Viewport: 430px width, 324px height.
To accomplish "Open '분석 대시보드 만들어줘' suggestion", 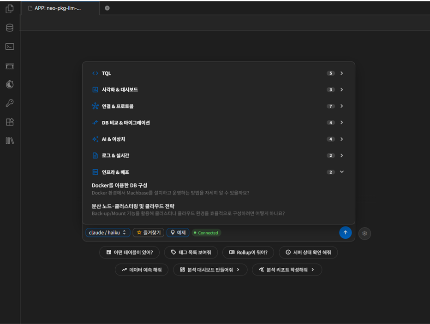I will 210,270.
